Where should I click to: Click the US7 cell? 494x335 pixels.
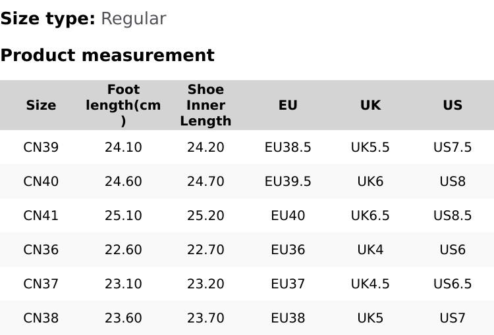point(453,318)
